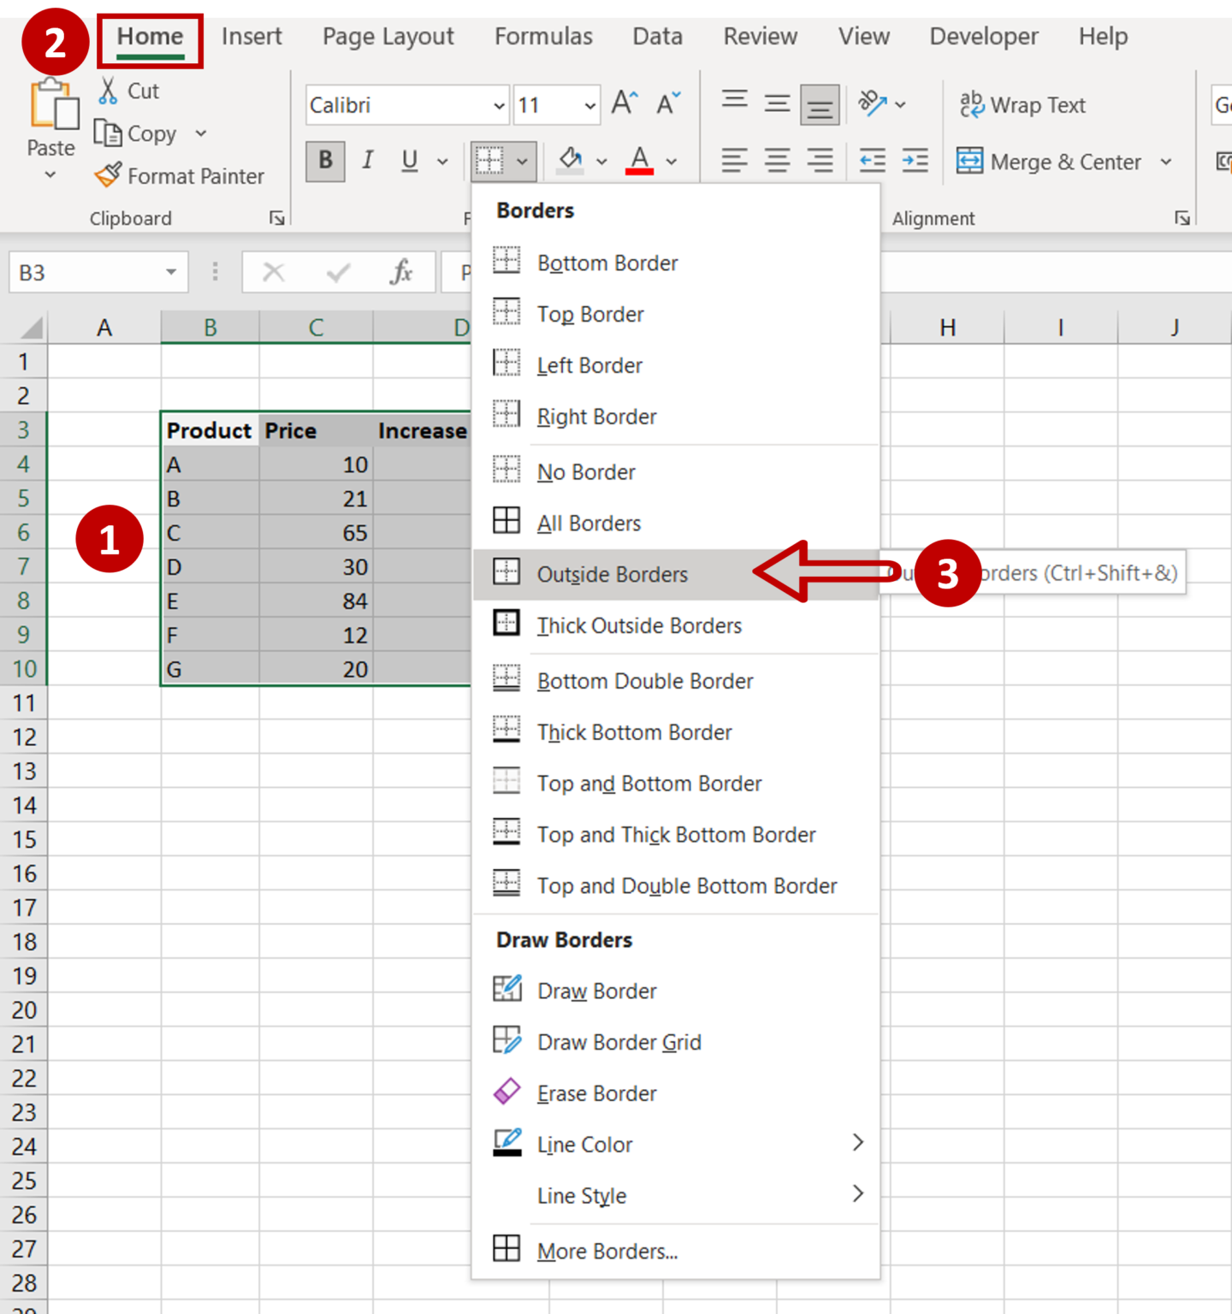Expand Borders dropdown arrow
1232x1314 pixels.
point(522,161)
